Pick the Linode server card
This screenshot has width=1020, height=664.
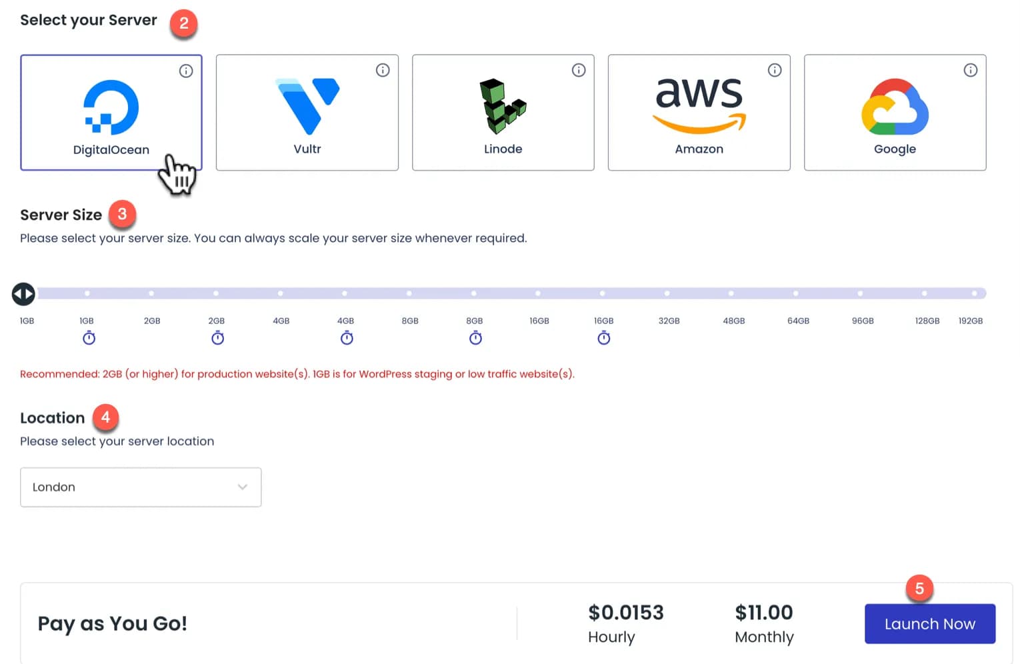(503, 113)
